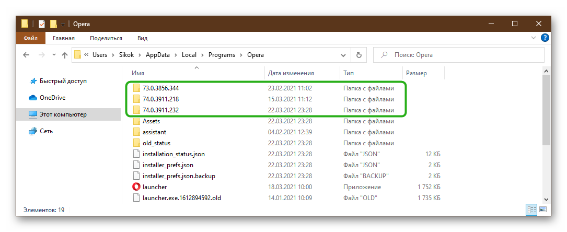The width and height of the screenshot is (567, 232).
Task: Go up one folder level
Action: tap(65, 55)
